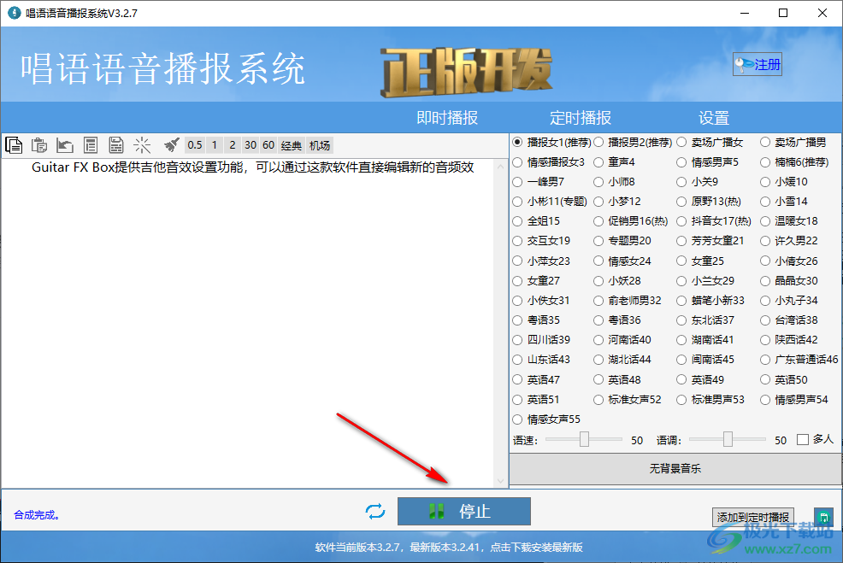This screenshot has width=843, height=563.
Task: Adjust the 语速 speech speed slider
Action: click(x=583, y=439)
